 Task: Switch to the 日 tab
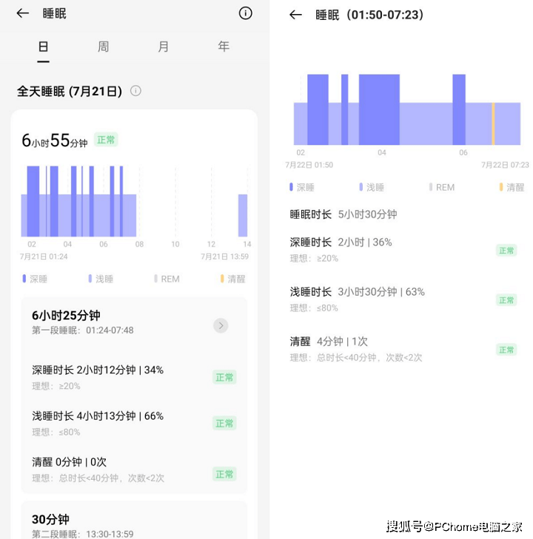(x=44, y=47)
